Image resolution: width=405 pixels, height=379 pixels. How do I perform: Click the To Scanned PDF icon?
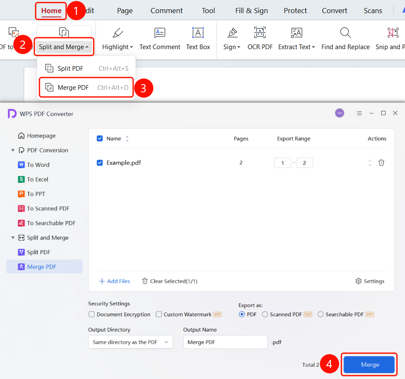(x=21, y=208)
